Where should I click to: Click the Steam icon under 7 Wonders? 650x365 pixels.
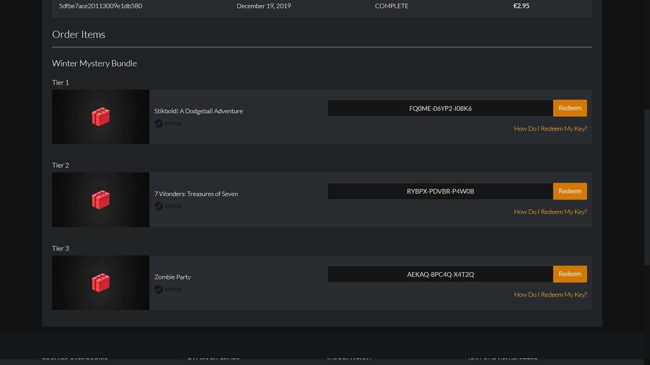point(159,207)
